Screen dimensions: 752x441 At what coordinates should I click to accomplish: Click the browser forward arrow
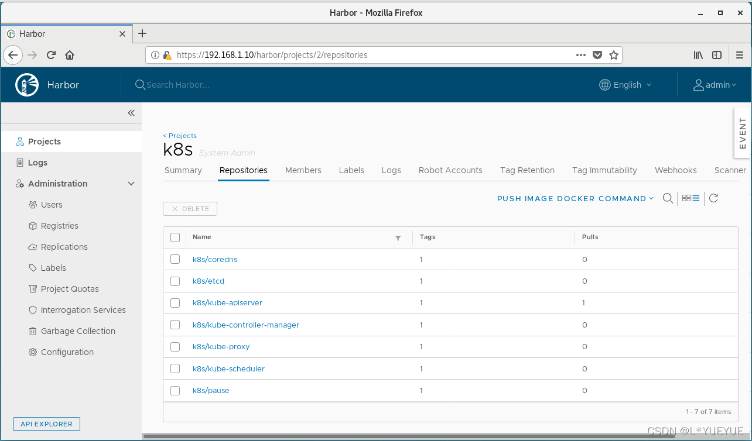(32, 55)
